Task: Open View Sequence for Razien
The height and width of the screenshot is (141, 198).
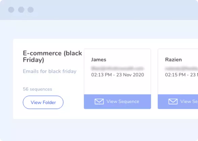Action: (178, 102)
